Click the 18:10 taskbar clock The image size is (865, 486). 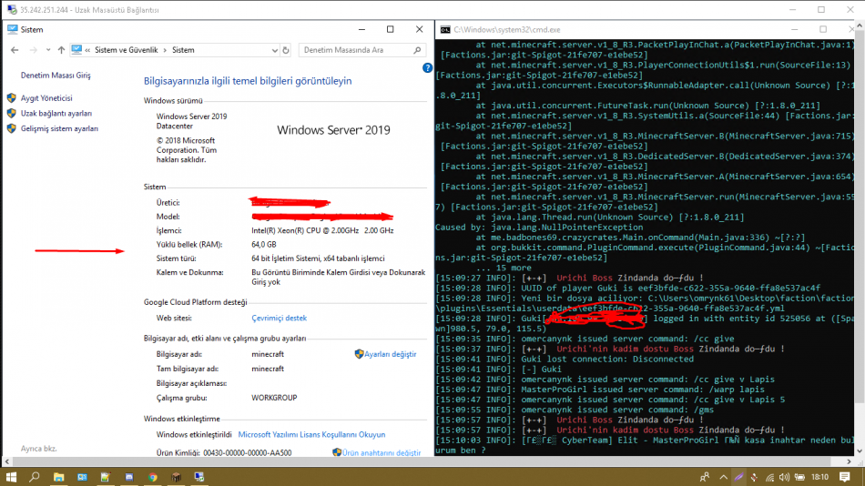[x=819, y=477]
